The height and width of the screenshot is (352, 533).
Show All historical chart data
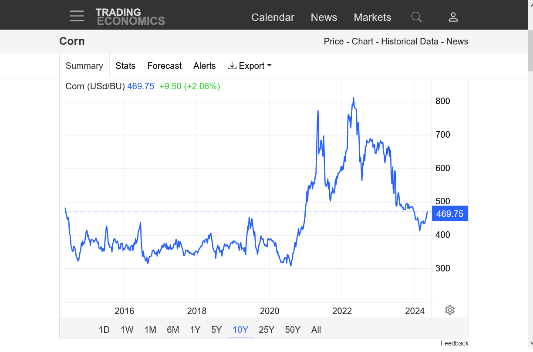[316, 330]
